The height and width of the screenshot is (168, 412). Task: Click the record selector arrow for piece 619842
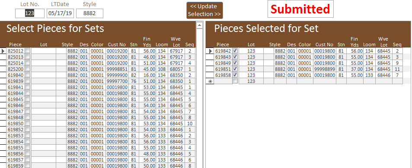pyautogui.click(x=210, y=51)
